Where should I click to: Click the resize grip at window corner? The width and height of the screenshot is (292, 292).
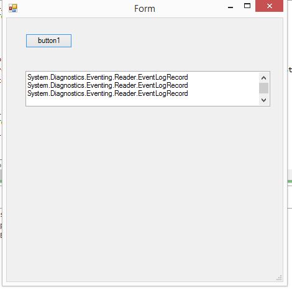click(x=279, y=278)
